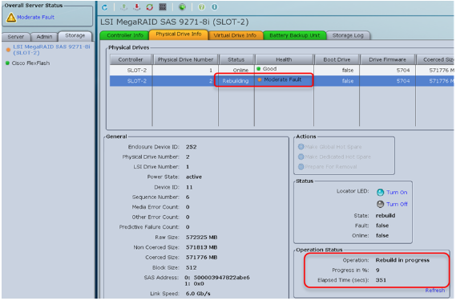The height and width of the screenshot is (301, 456).
Task: Click the Raw Size value 572325 MB
Action: coord(201,237)
